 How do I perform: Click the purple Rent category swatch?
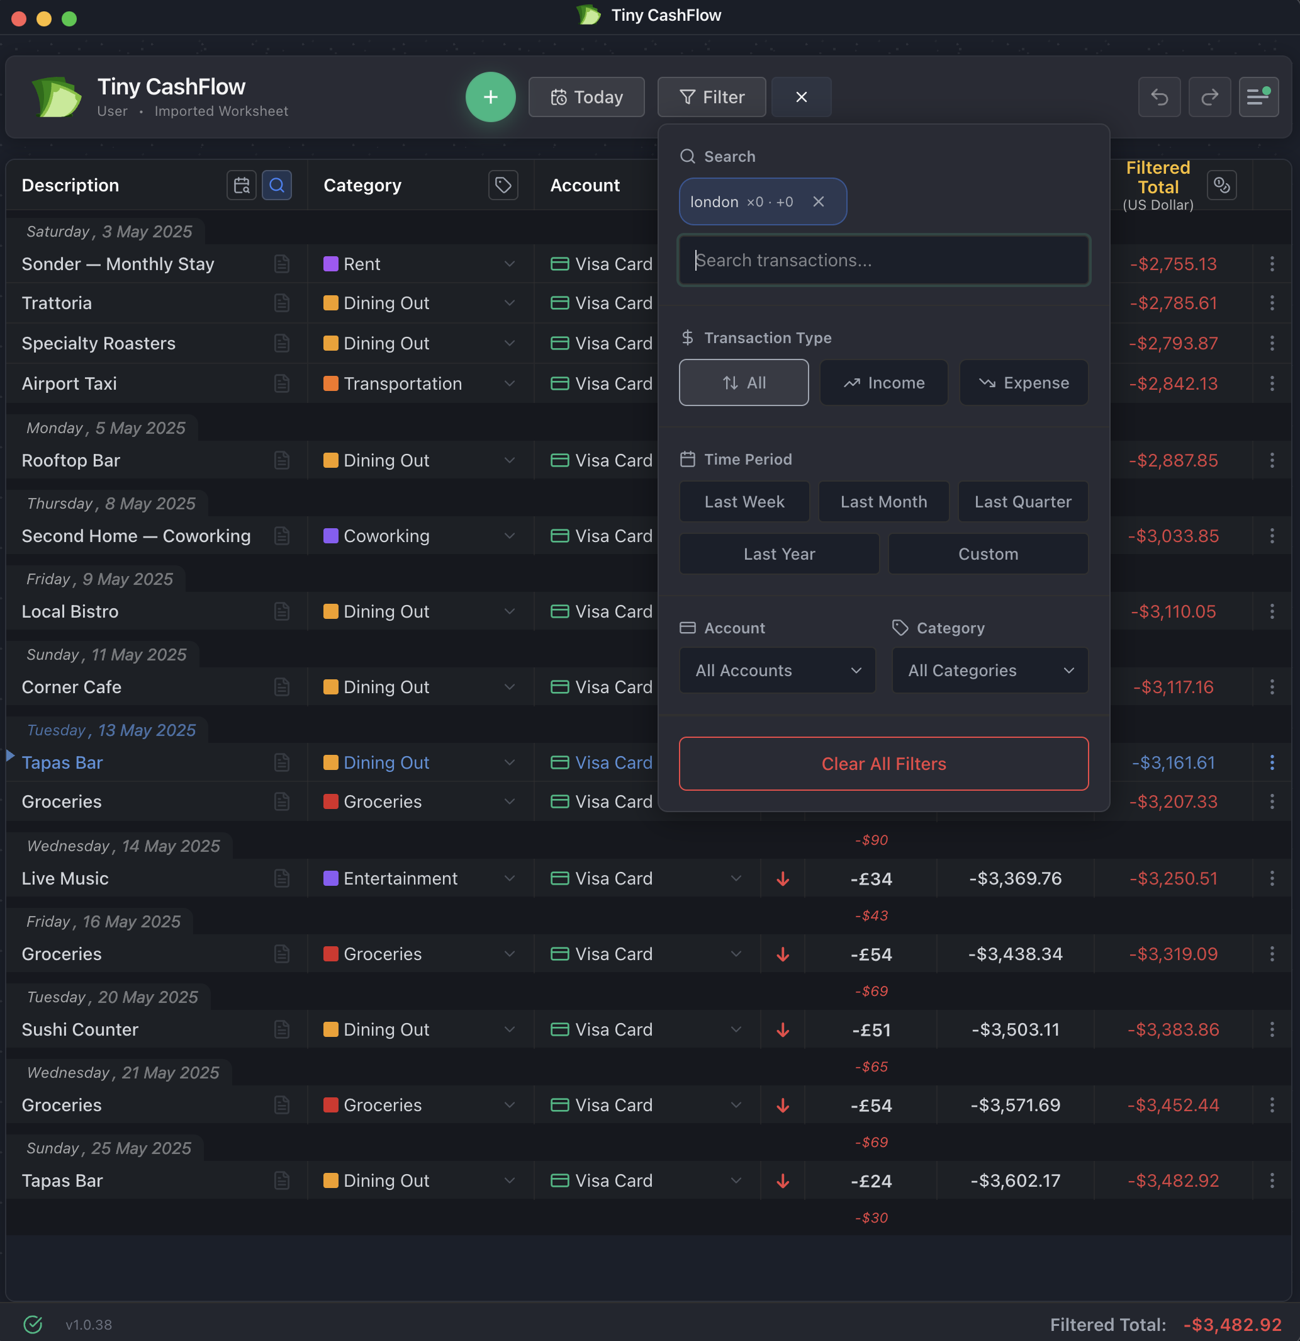point(331,264)
